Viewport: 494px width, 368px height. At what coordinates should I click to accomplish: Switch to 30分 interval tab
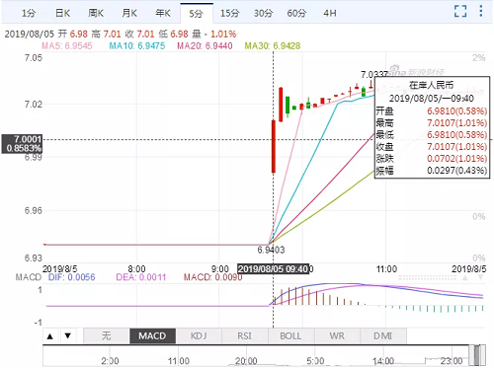[x=263, y=13]
